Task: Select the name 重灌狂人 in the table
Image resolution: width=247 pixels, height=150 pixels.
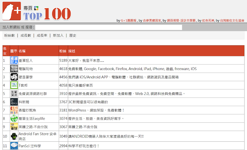Action: click(26, 60)
